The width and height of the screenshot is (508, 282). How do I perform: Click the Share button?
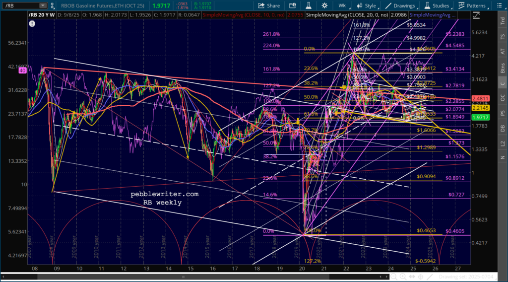[268, 5]
